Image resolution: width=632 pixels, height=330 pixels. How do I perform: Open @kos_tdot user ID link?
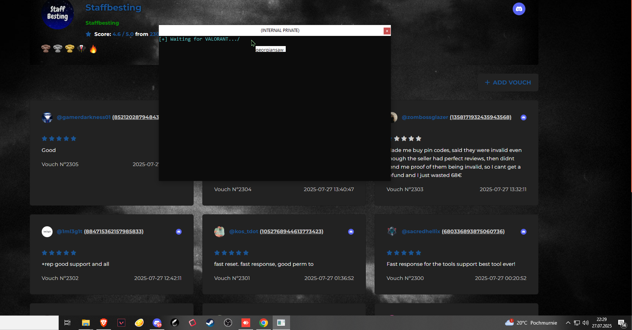point(292,231)
